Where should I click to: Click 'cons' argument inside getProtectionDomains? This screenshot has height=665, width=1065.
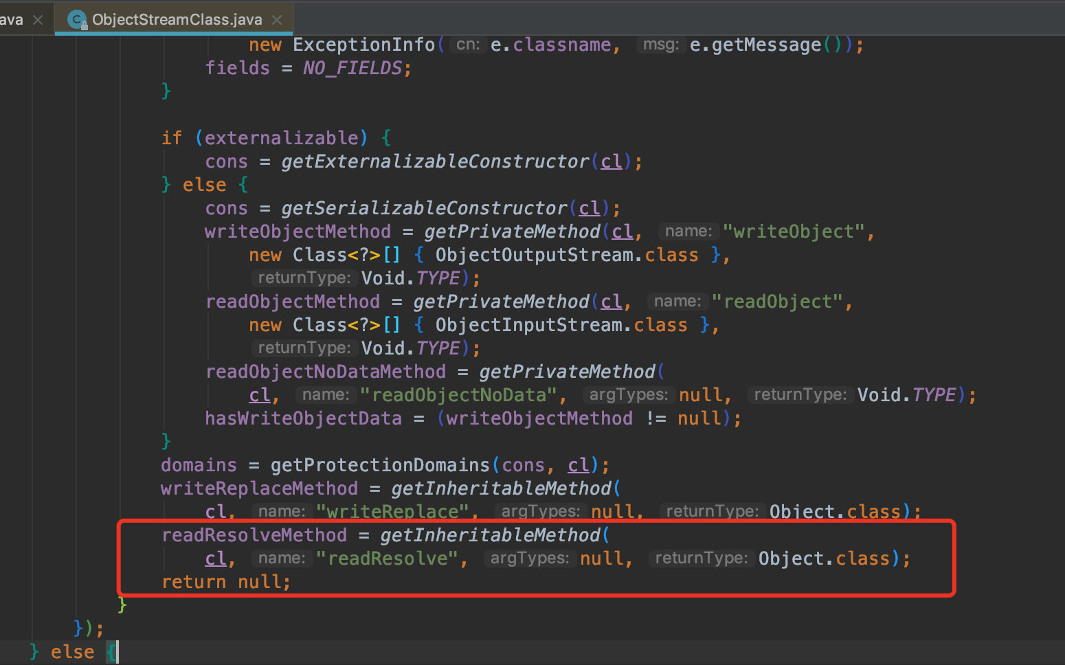click(x=523, y=465)
